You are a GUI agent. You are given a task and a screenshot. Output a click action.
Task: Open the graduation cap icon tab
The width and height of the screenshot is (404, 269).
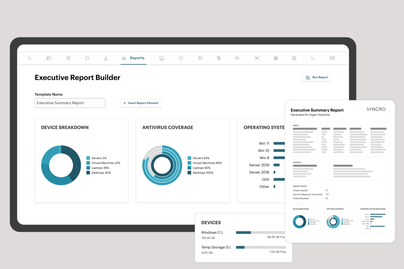tap(49, 58)
